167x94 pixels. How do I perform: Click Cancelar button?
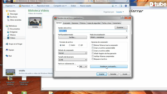(113, 74)
